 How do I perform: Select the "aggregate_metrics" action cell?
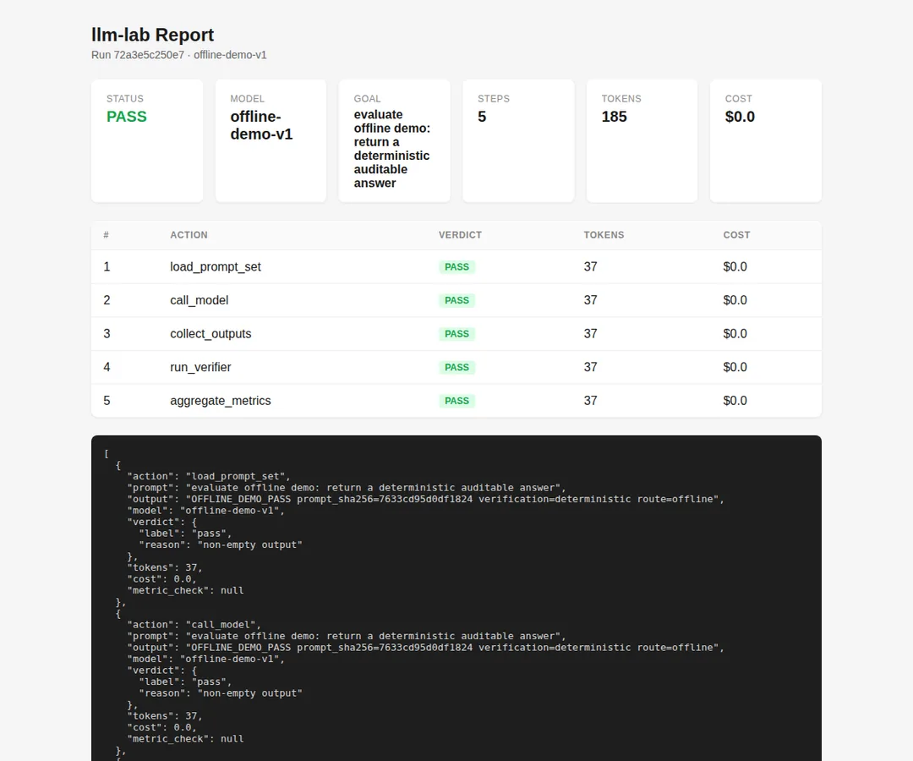click(x=221, y=401)
